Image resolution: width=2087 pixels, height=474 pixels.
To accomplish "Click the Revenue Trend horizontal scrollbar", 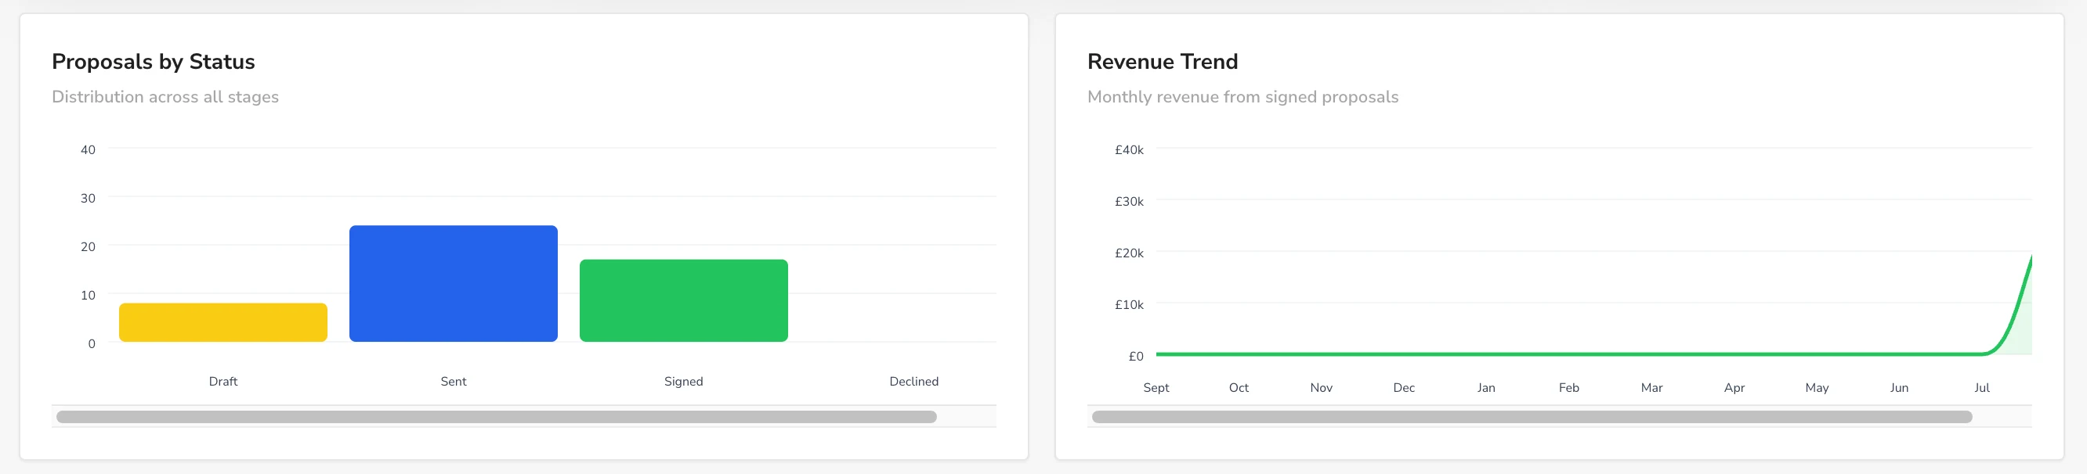I will pos(1532,417).
